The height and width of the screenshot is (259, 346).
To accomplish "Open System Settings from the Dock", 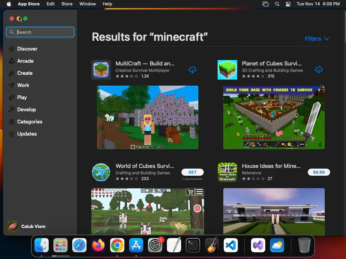I will (155, 245).
